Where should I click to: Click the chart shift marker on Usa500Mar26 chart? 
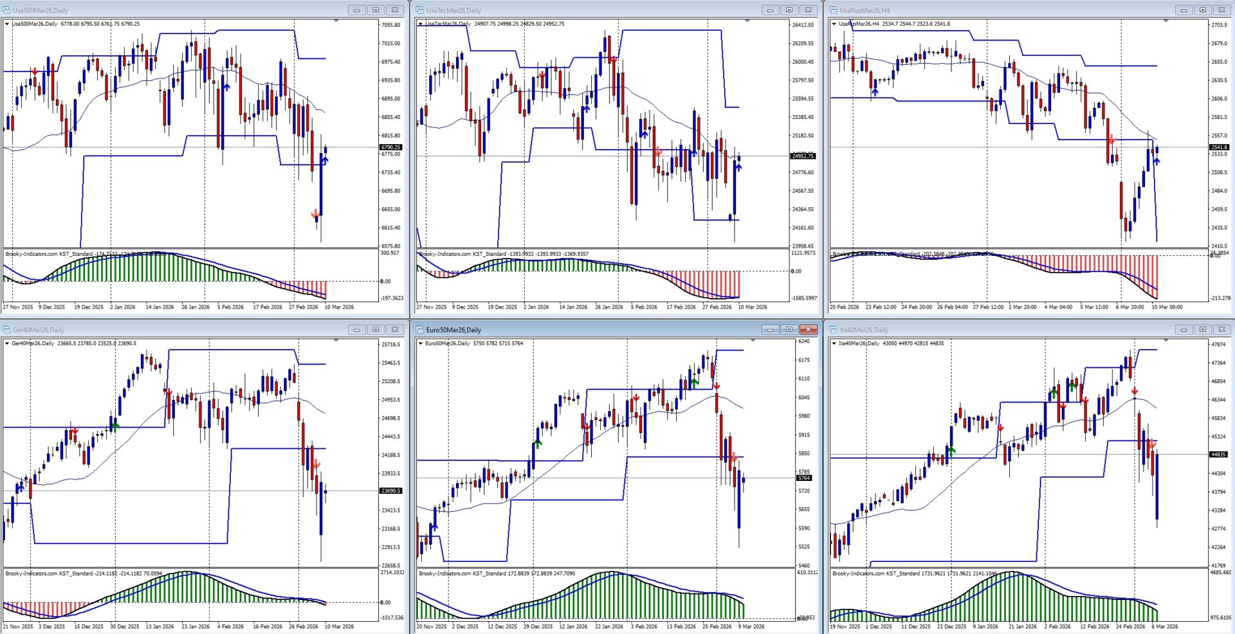(336, 21)
